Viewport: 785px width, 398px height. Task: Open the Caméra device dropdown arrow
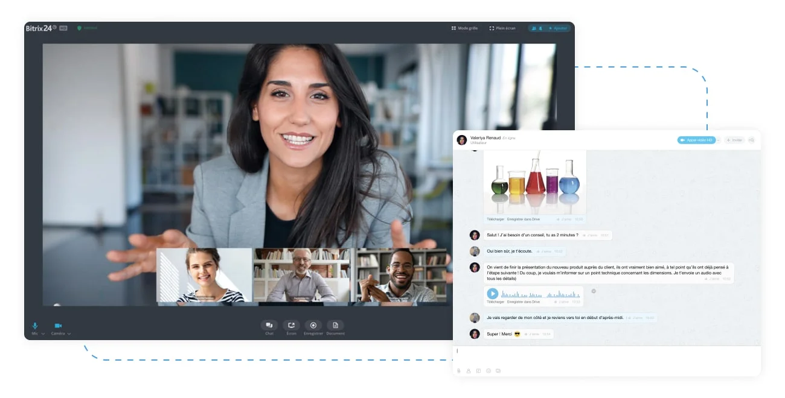click(x=69, y=333)
